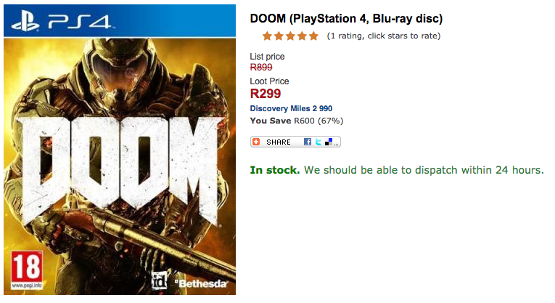Viewport: 555px width, 303px height.
Task: Select the third rating star
Action: (x=291, y=36)
